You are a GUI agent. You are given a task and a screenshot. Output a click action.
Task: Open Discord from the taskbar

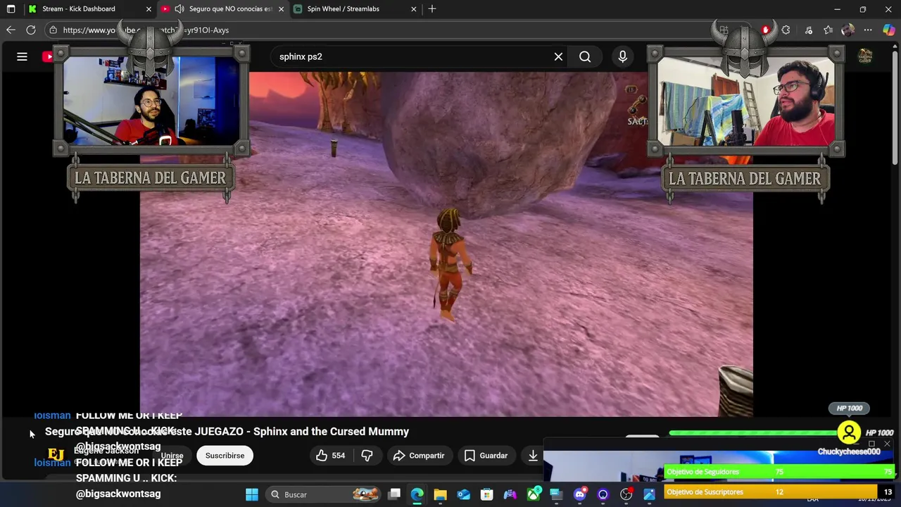pos(579,494)
